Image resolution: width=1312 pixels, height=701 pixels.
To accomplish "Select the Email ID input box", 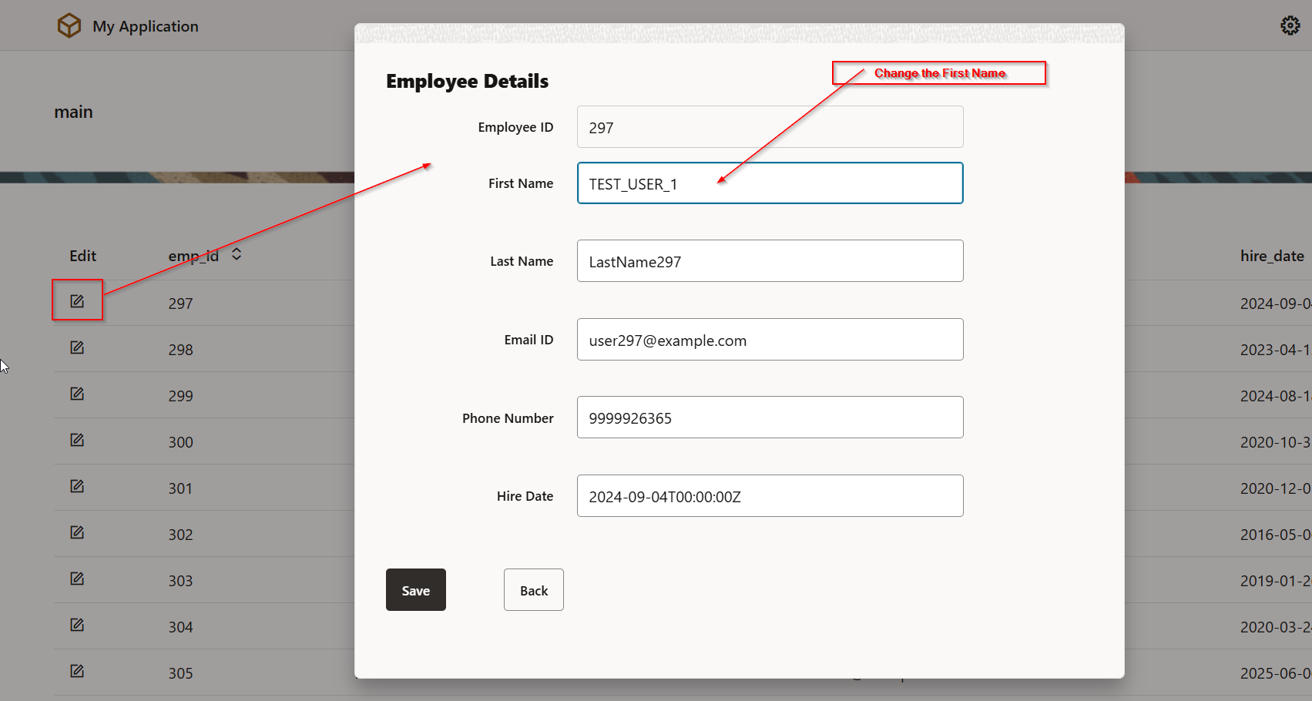I will coord(770,340).
